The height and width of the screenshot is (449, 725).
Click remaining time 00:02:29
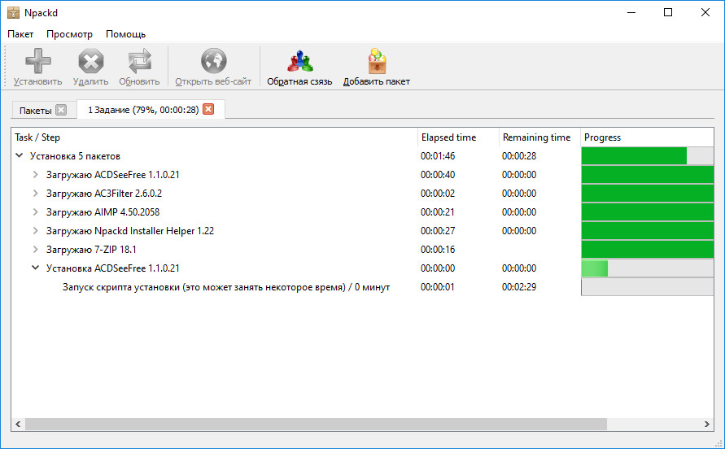point(519,287)
